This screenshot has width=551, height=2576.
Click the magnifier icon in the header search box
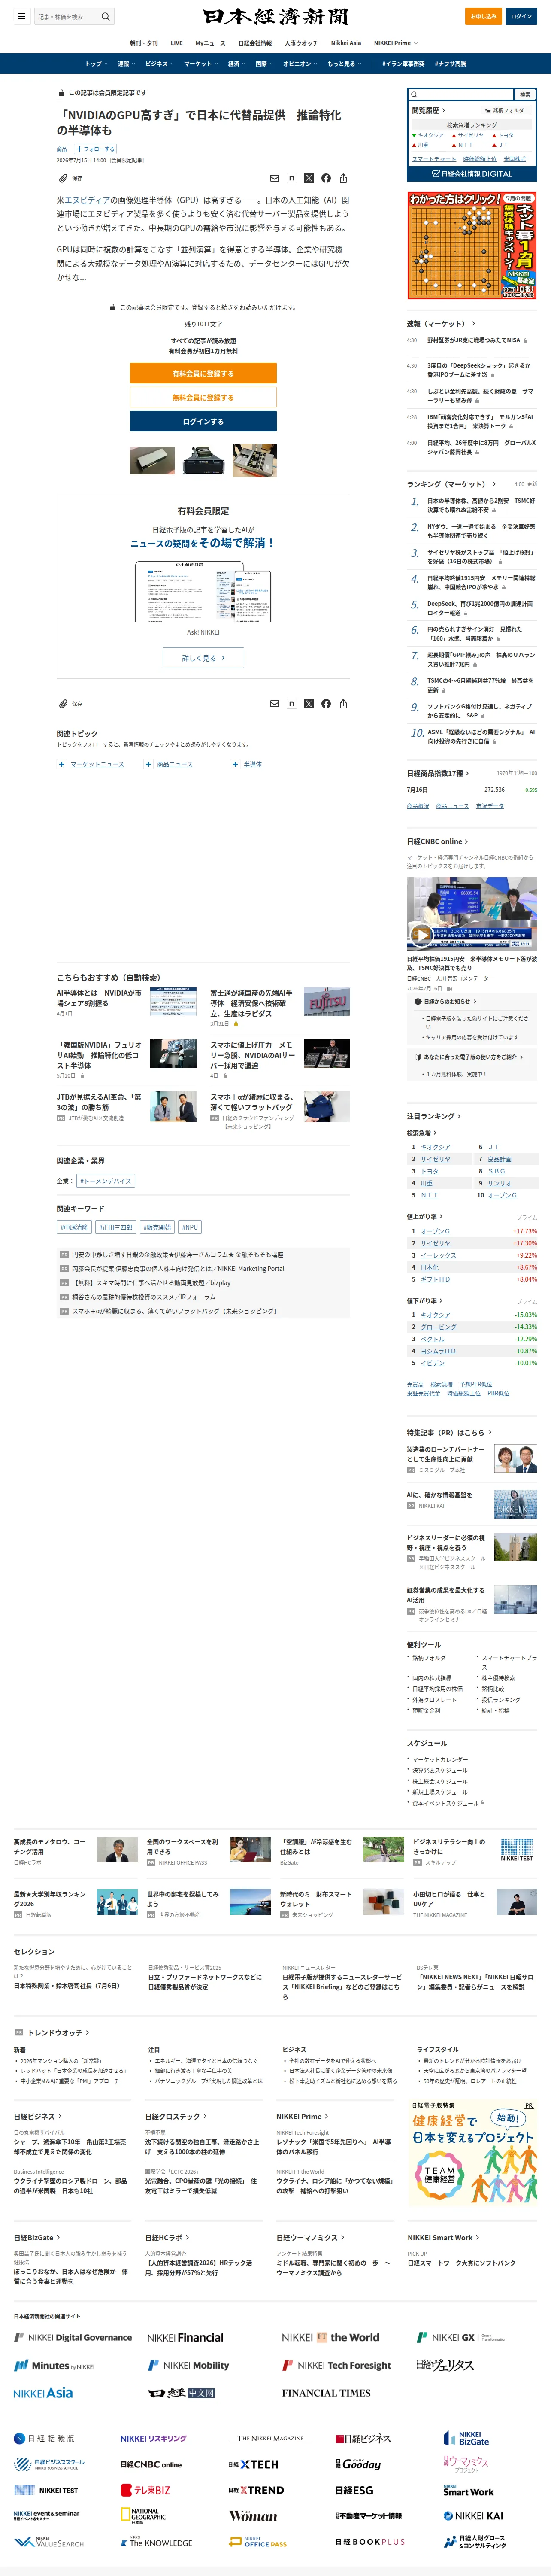(x=105, y=16)
